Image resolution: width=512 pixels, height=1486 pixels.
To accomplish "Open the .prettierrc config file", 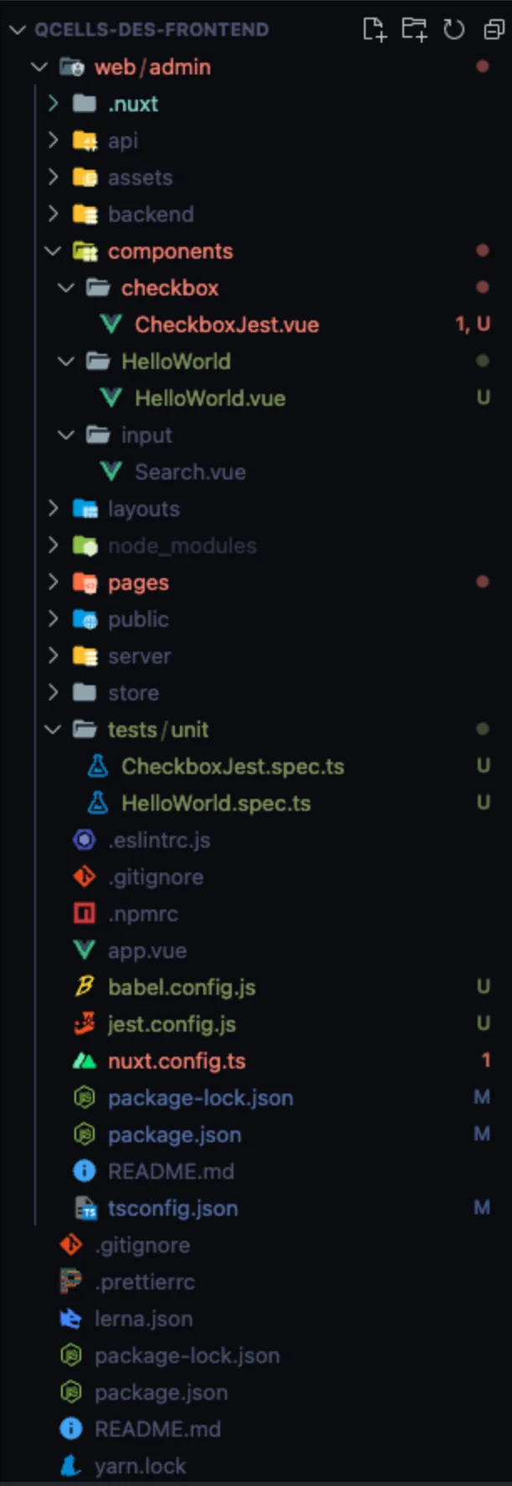I will 144,1282.
